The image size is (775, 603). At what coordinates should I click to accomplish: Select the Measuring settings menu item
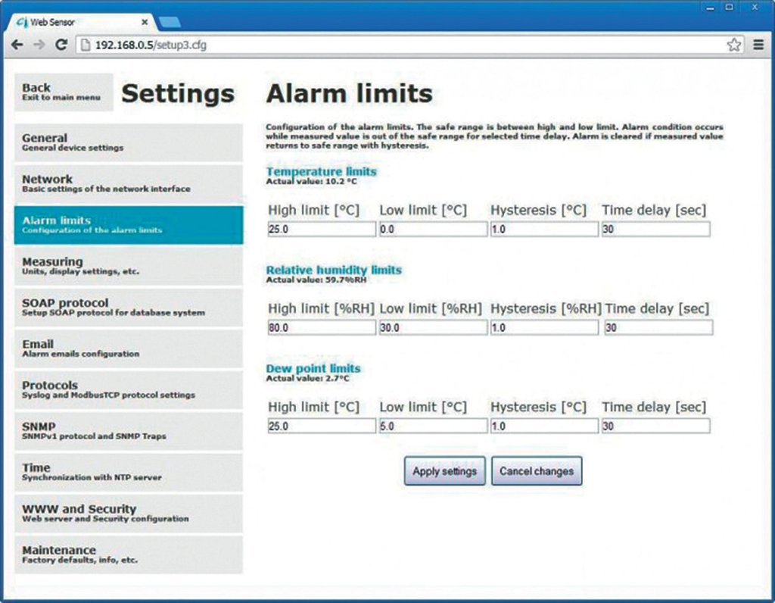point(128,266)
